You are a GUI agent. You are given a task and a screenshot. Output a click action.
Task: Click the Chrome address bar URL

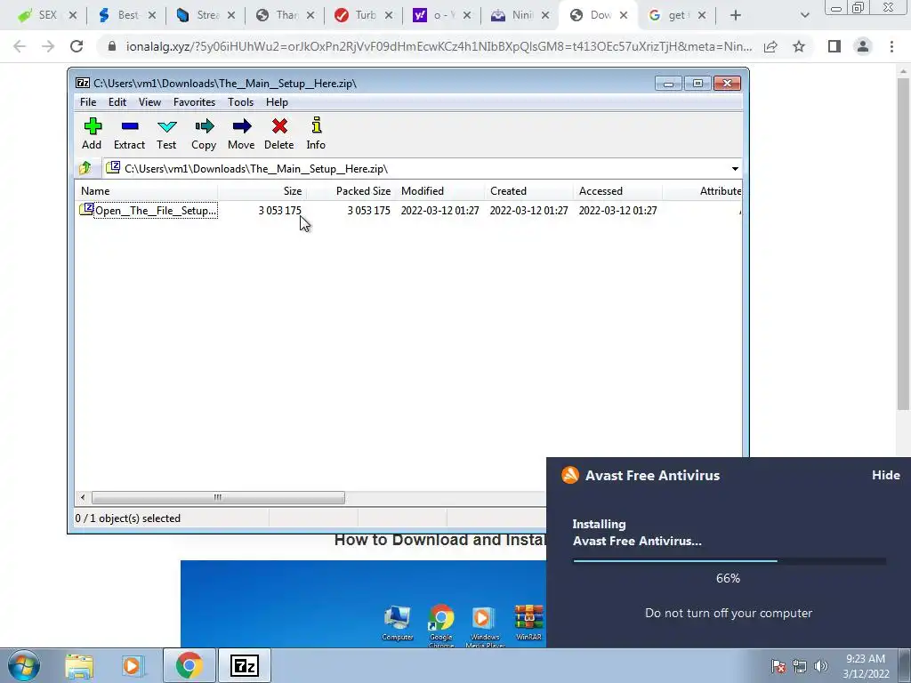click(439, 46)
